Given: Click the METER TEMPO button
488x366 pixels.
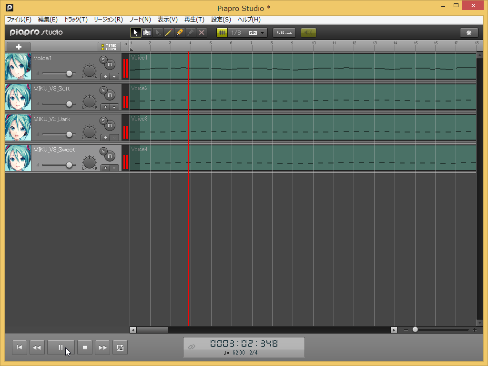Looking at the screenshot, I should (109, 47).
